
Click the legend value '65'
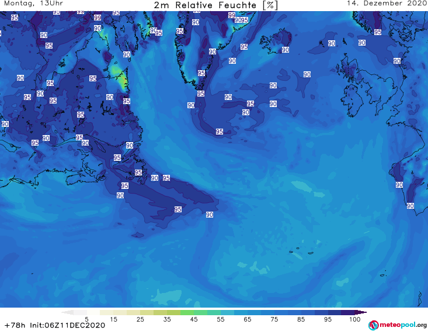[248, 319]
